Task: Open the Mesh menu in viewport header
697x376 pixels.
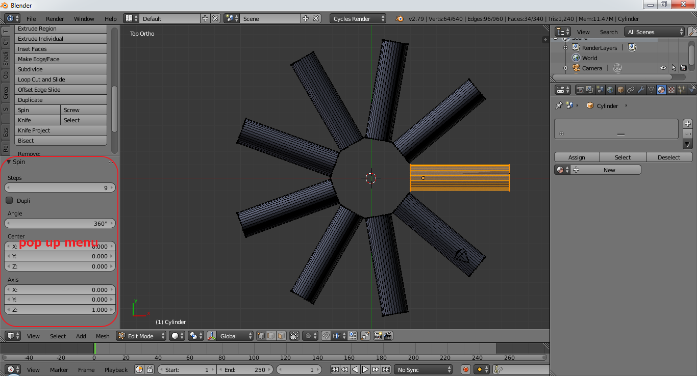Action: 102,336
